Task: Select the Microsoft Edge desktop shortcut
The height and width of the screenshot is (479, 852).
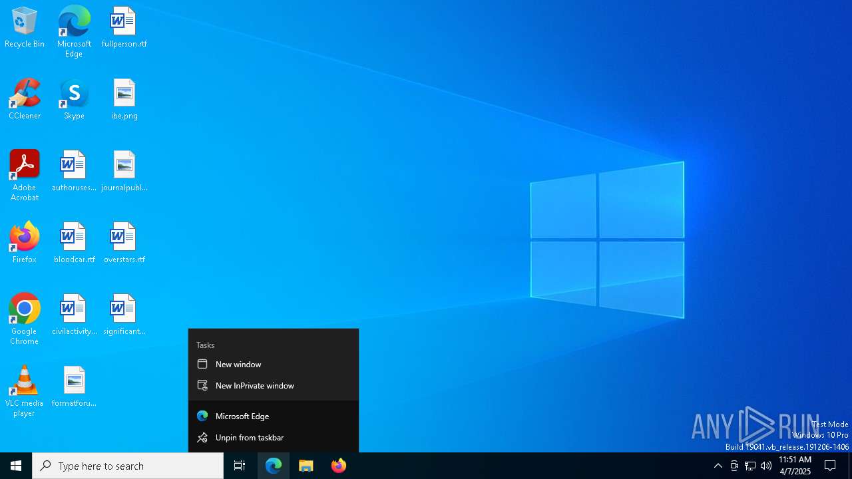Action: click(x=74, y=32)
